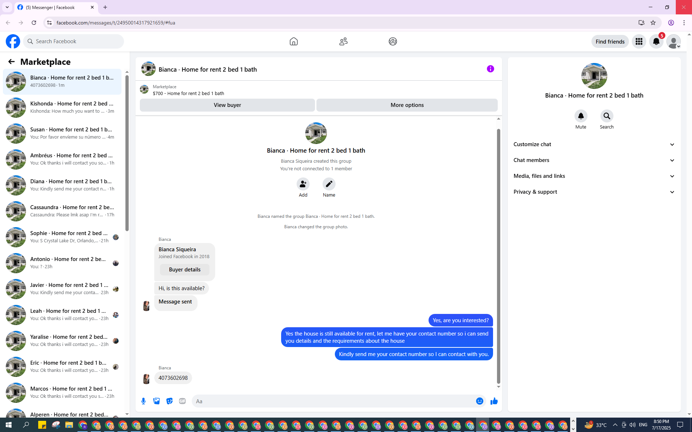This screenshot has height=432, width=692.
Task: Open the tab search dropdown
Action: coord(7,7)
